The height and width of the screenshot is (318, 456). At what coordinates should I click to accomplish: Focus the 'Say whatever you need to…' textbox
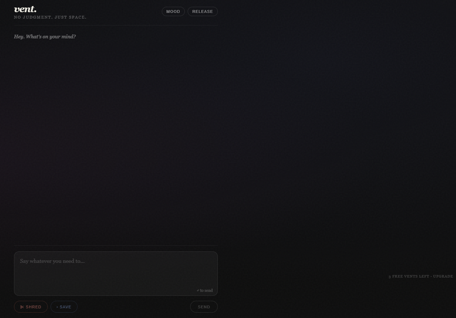pyautogui.click(x=116, y=274)
